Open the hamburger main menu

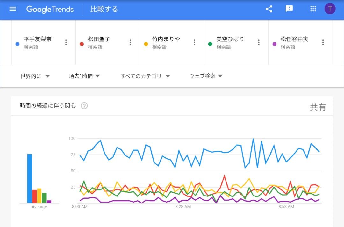(13, 9)
